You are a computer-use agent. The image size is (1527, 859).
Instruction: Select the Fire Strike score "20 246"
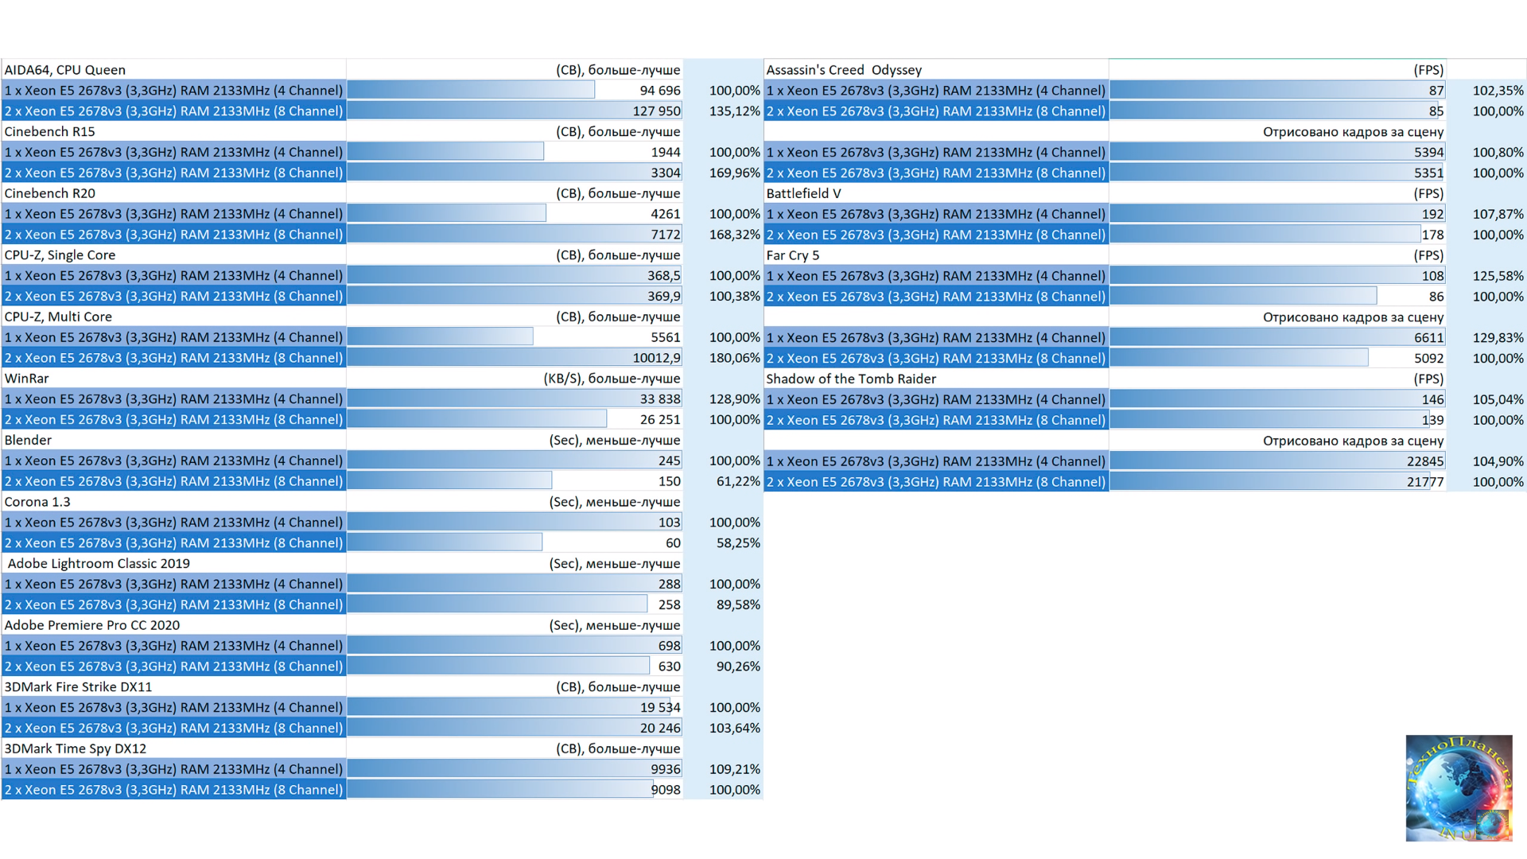tap(660, 728)
